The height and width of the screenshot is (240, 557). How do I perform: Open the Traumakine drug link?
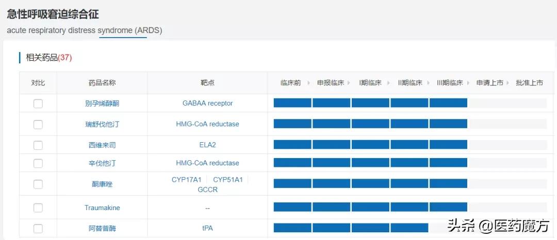102,208
